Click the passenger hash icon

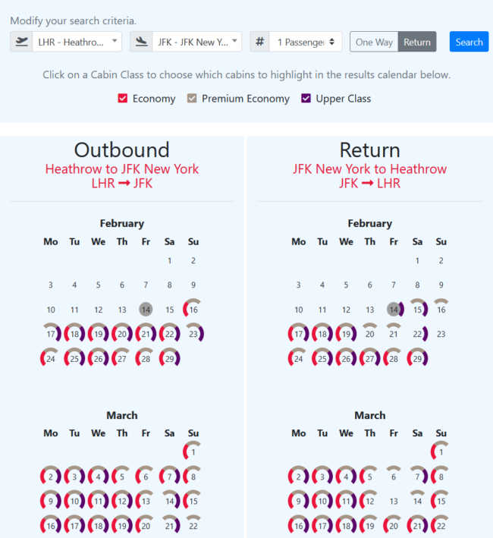[259, 42]
